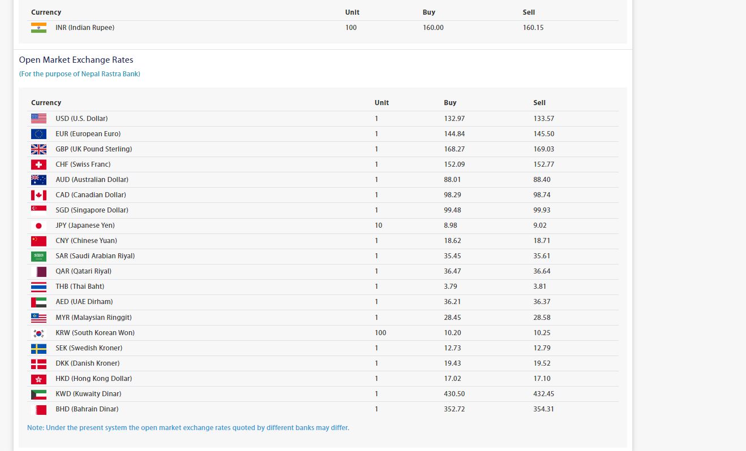746x451 pixels.
Task: Click the Open Market Exchange Rates heading
Action: [76, 60]
